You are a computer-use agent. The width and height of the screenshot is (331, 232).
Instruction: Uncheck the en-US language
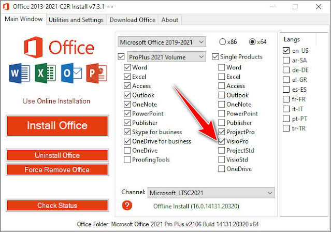(286, 50)
